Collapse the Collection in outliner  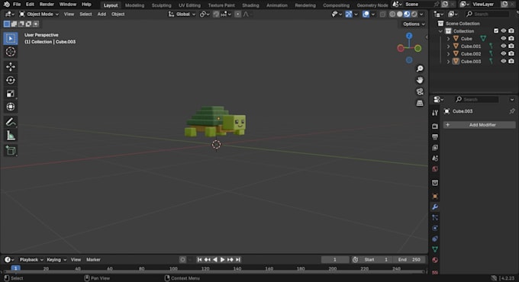(x=440, y=31)
